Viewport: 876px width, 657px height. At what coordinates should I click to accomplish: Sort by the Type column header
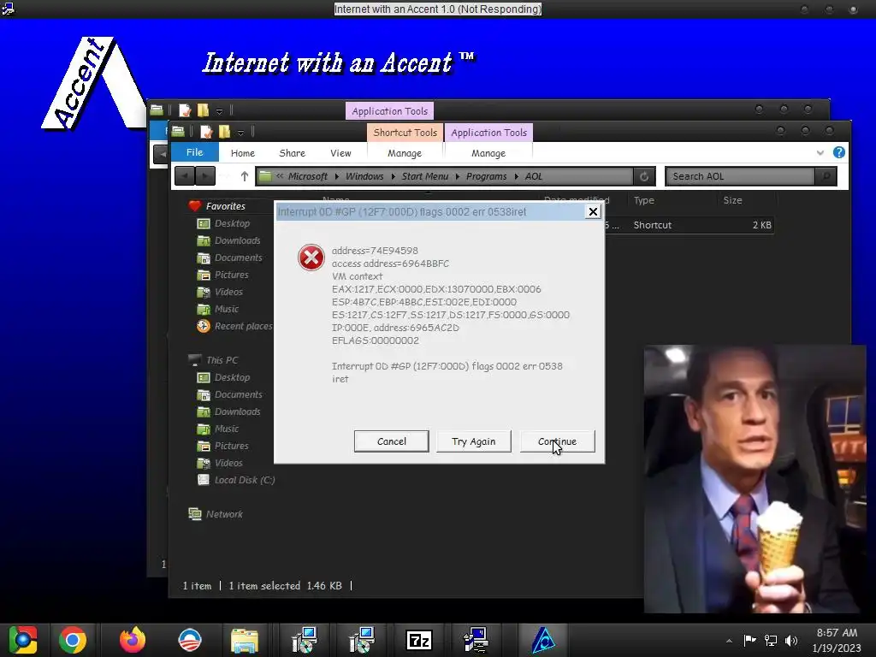point(644,200)
